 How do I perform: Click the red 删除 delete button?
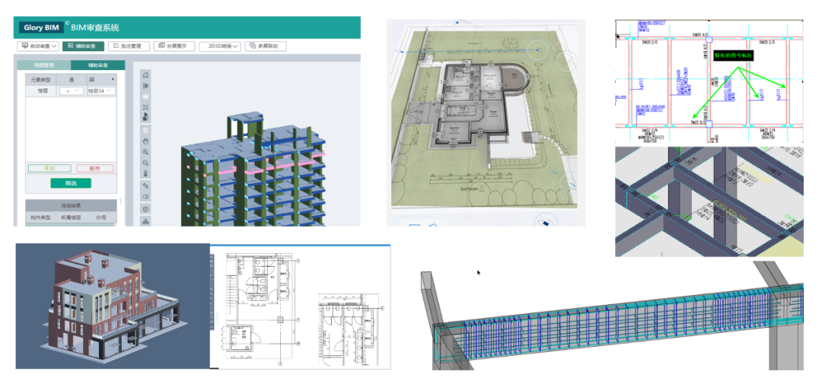[x=95, y=168]
